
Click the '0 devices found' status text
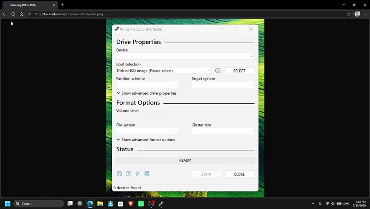tap(127, 188)
